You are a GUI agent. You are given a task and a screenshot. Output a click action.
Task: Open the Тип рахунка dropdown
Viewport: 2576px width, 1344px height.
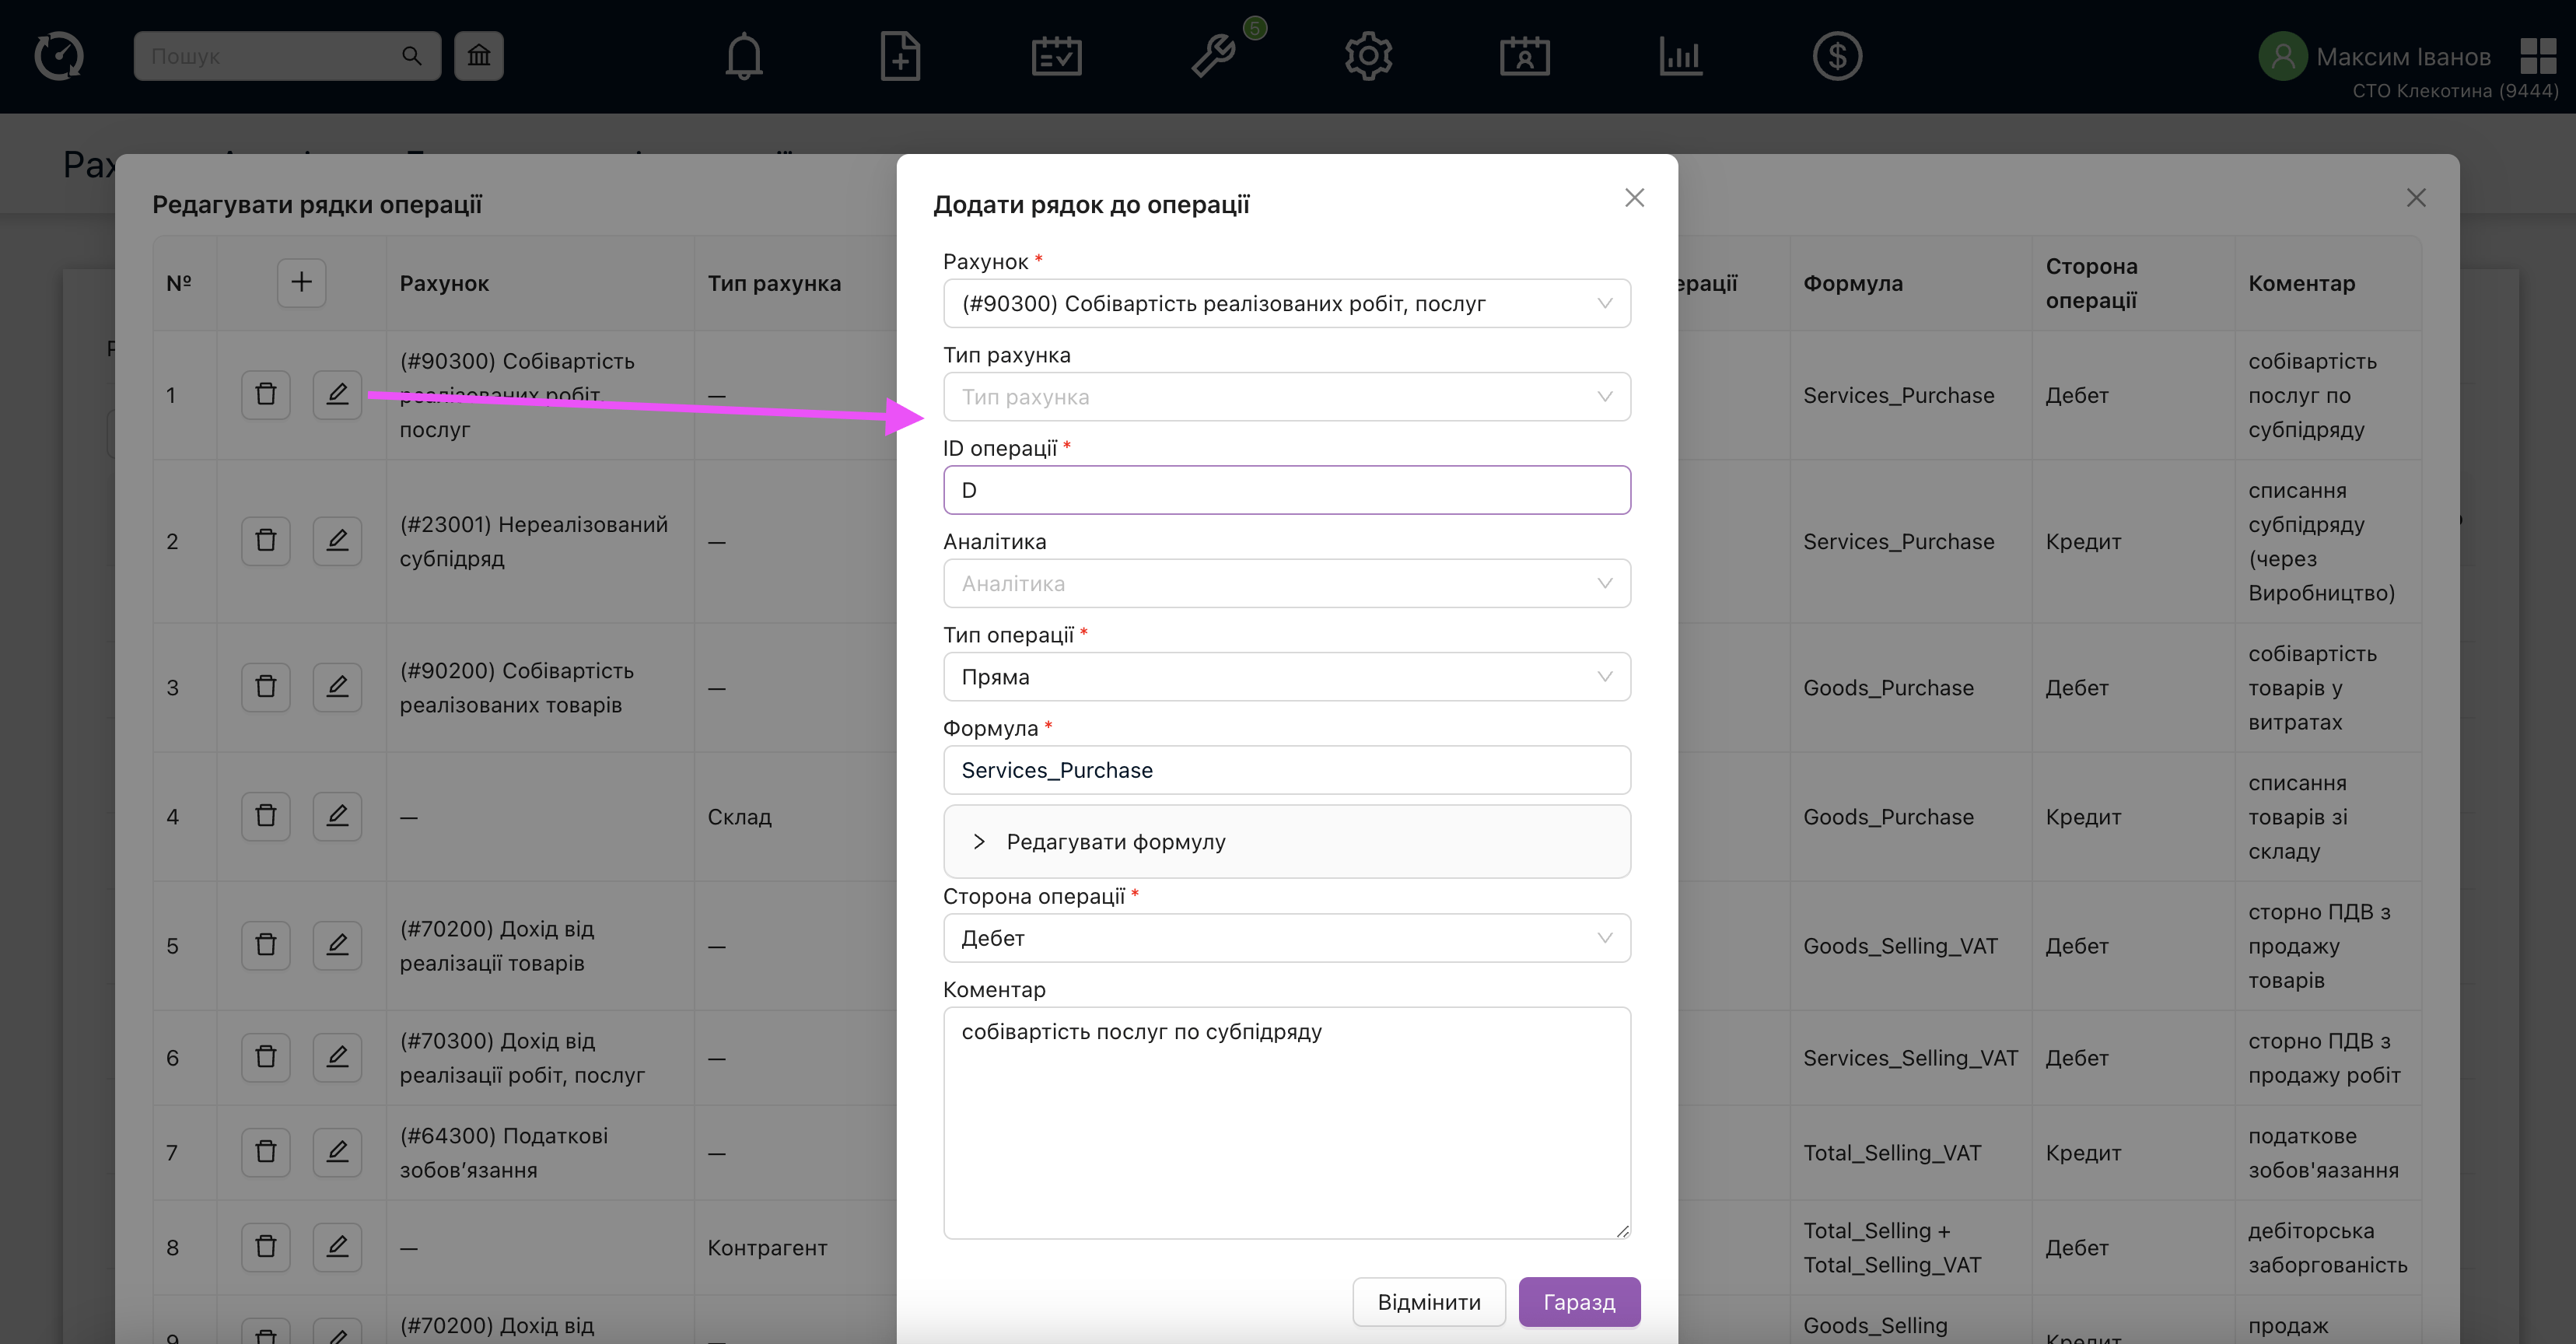click(1286, 397)
